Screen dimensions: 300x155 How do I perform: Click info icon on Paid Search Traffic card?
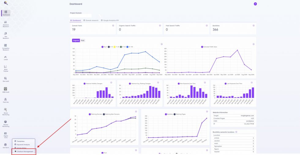click(x=207, y=26)
